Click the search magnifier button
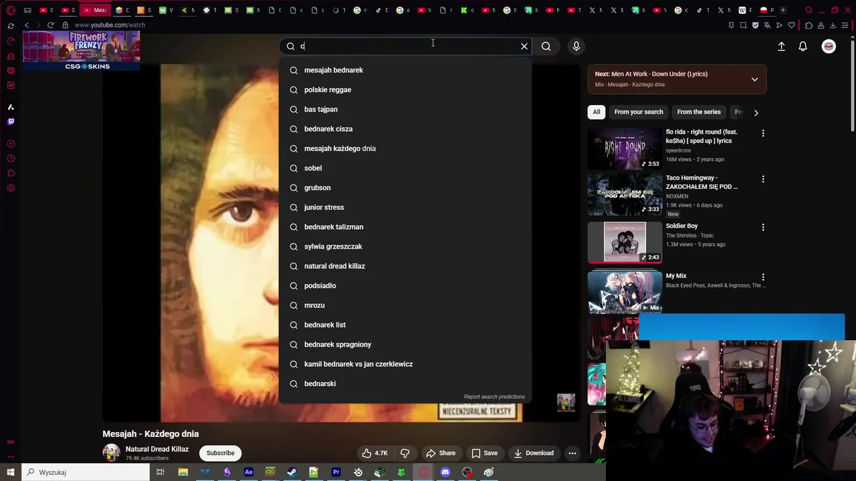856x481 pixels. coord(546,46)
